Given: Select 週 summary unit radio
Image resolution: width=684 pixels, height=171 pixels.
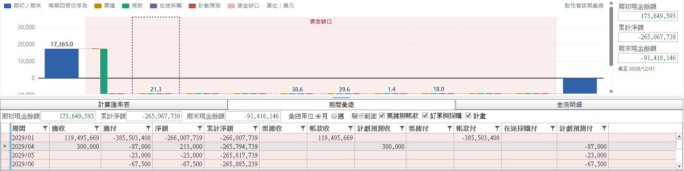Looking at the screenshot, I should click(334, 116).
